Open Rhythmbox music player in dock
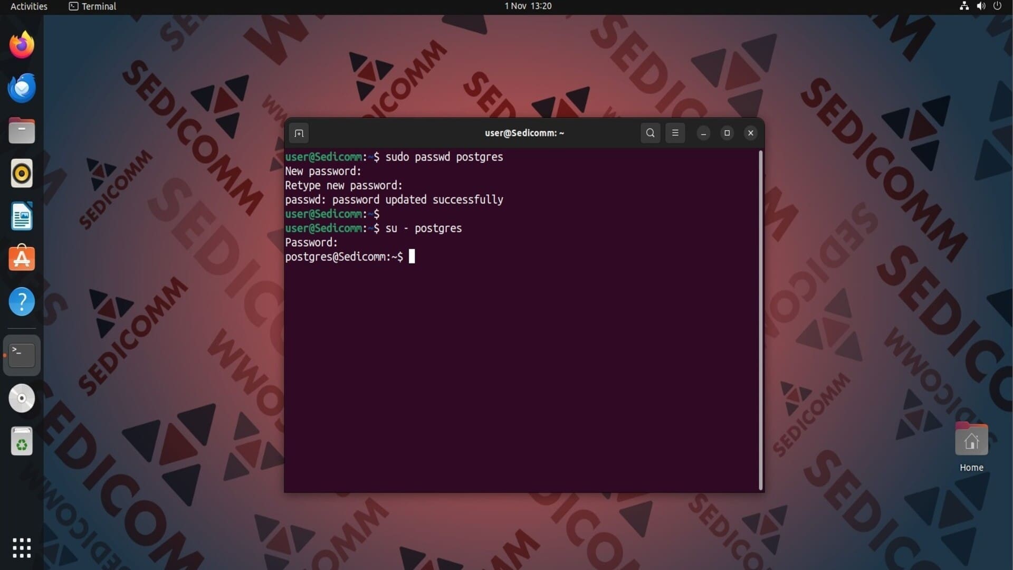This screenshot has width=1013, height=570. tap(22, 173)
